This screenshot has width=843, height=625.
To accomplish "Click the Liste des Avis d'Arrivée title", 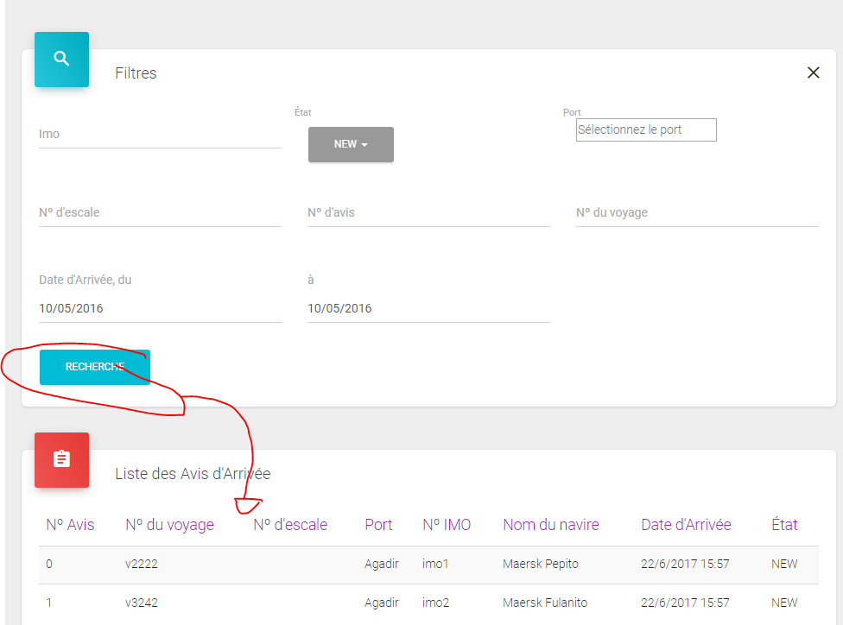I will point(193,474).
